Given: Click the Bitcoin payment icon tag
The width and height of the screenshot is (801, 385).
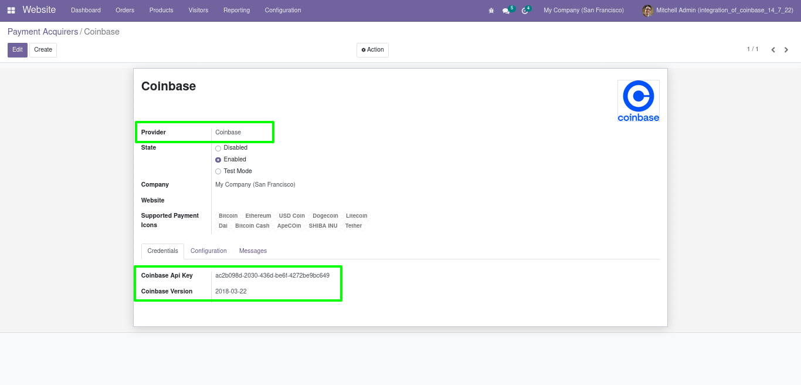Looking at the screenshot, I should pos(228,216).
